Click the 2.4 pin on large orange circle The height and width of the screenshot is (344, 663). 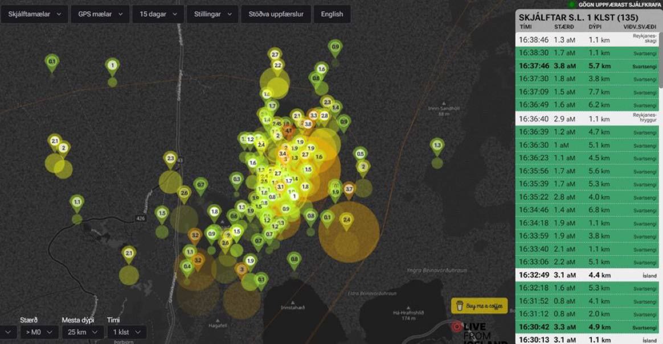[x=347, y=221]
